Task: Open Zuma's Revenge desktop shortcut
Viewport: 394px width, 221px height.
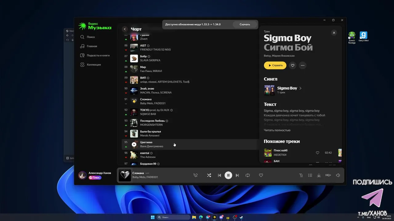Action: coord(352,37)
